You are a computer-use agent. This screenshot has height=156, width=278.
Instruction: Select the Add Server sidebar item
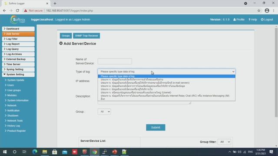18,34
